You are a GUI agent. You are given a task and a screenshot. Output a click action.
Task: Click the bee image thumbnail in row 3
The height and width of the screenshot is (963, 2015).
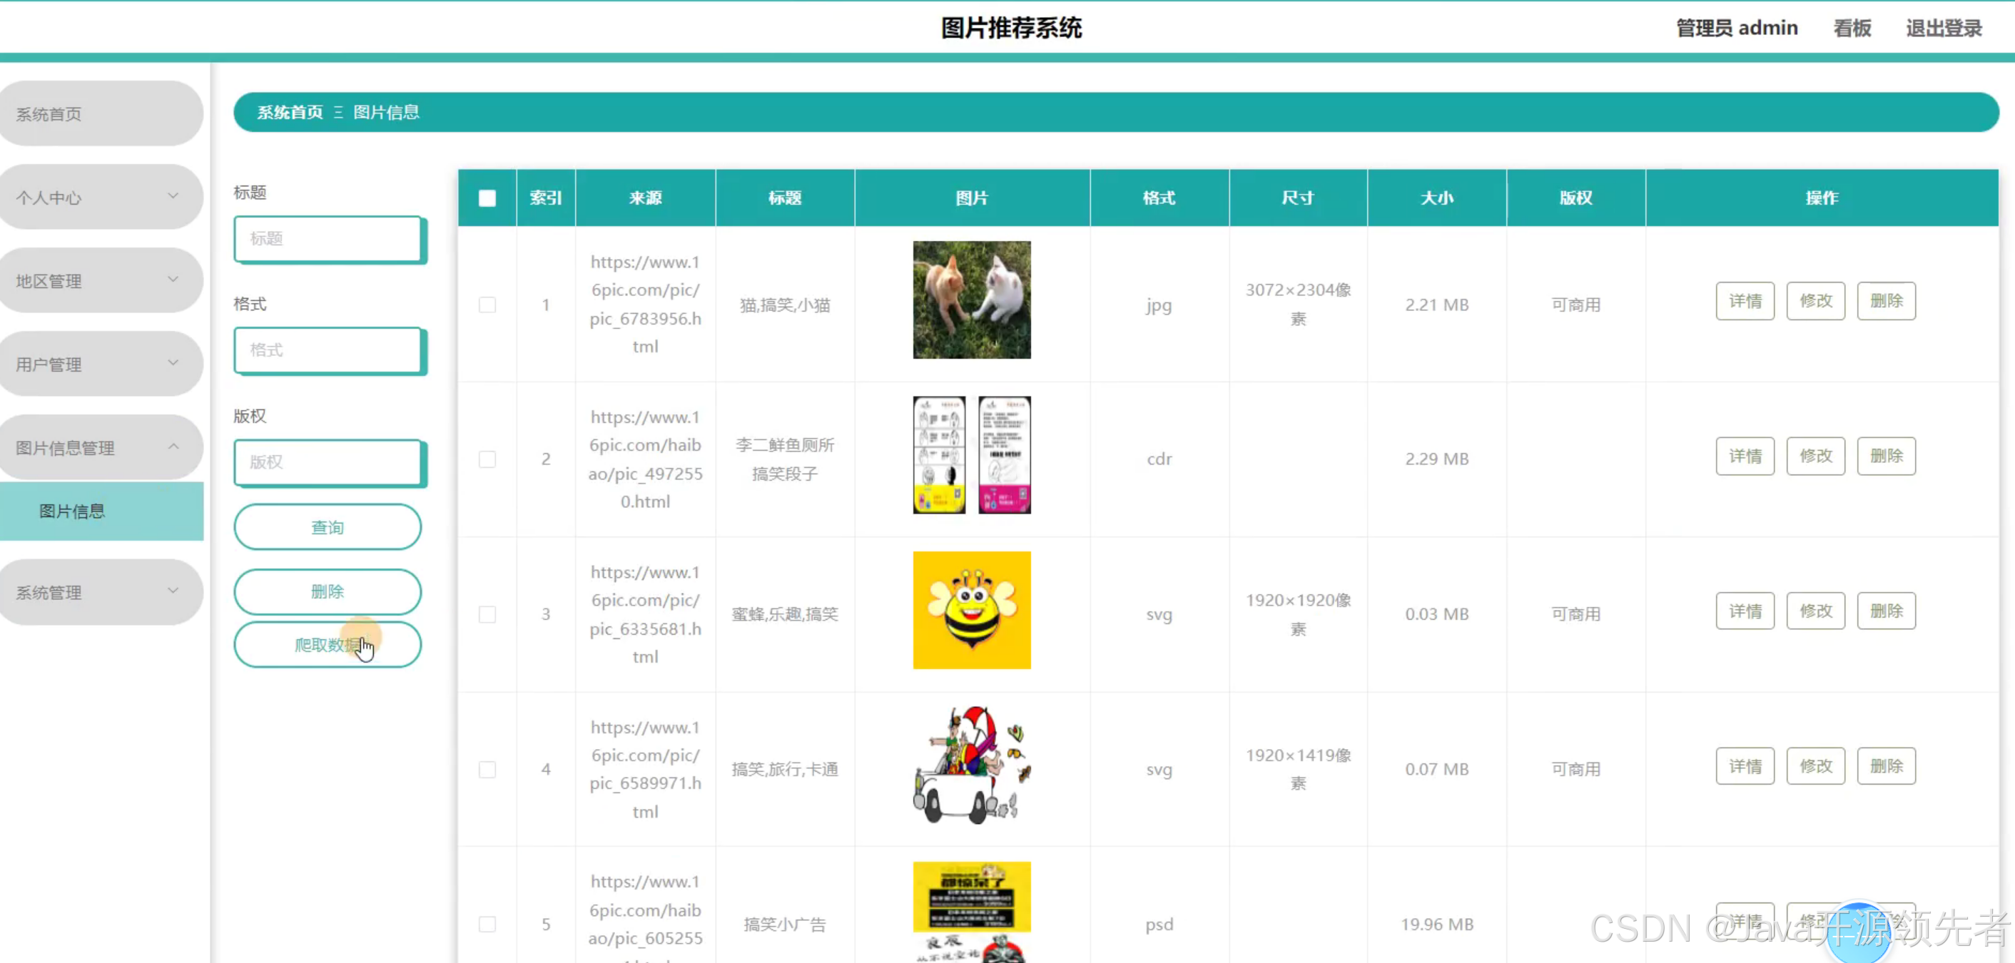[972, 609]
